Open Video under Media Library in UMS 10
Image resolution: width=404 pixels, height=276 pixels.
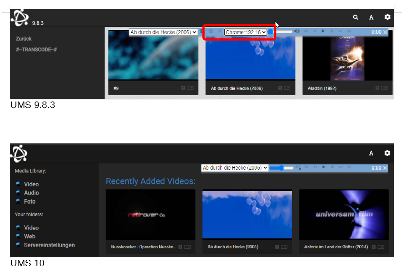tap(32, 184)
